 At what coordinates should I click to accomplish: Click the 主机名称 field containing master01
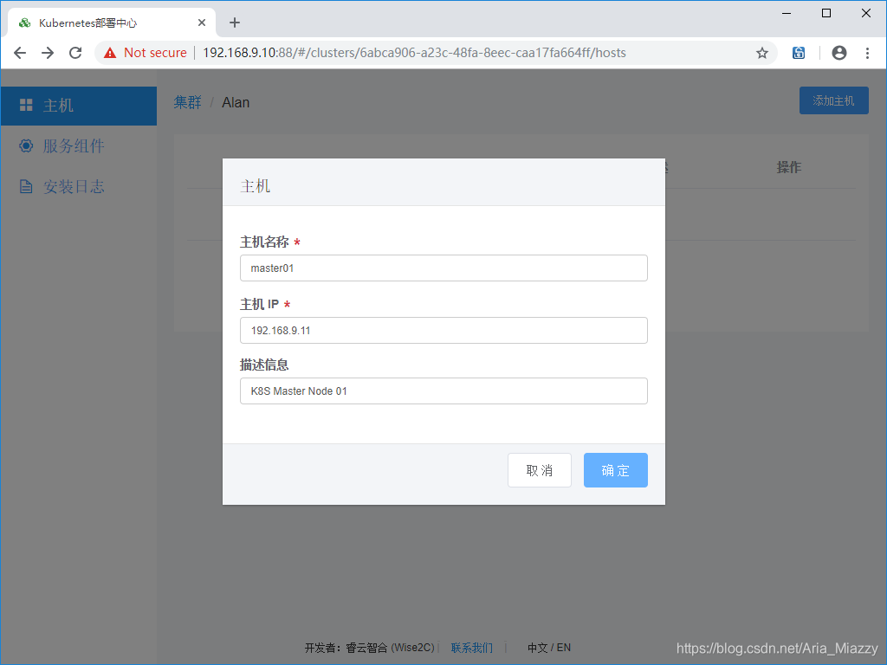[443, 268]
